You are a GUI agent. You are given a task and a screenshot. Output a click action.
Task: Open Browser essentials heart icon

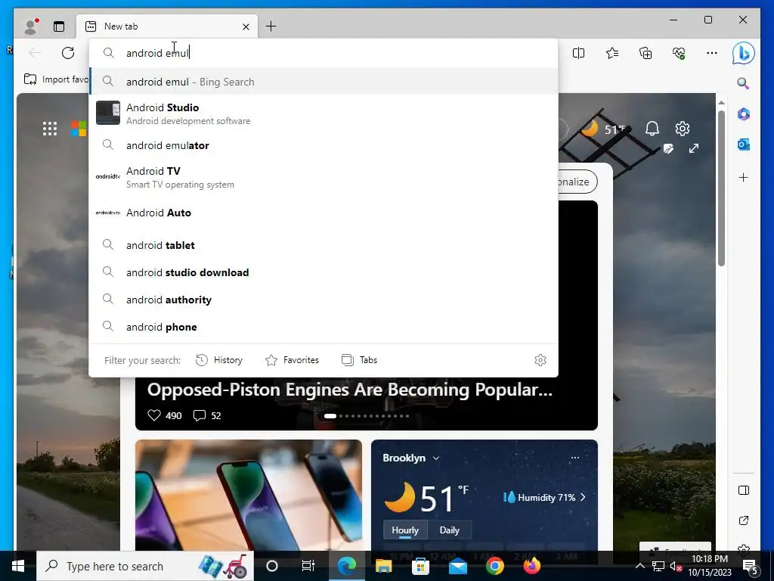coord(679,53)
